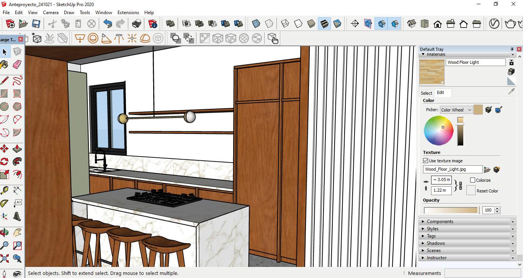Open the color Picker dropdown
This screenshot has height=278, width=523.
click(x=456, y=110)
